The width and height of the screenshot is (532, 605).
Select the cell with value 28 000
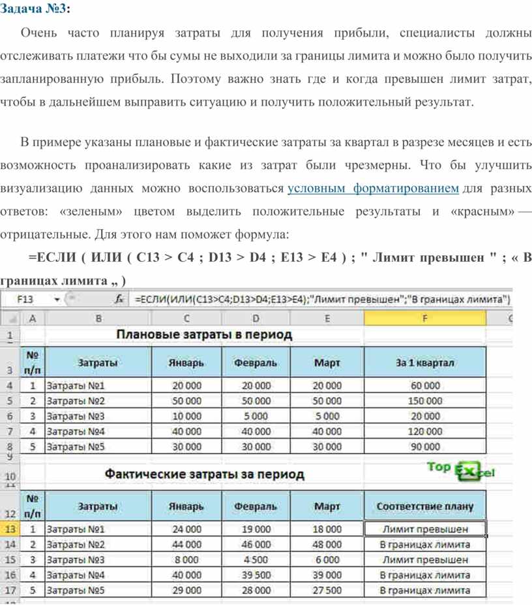(256, 591)
